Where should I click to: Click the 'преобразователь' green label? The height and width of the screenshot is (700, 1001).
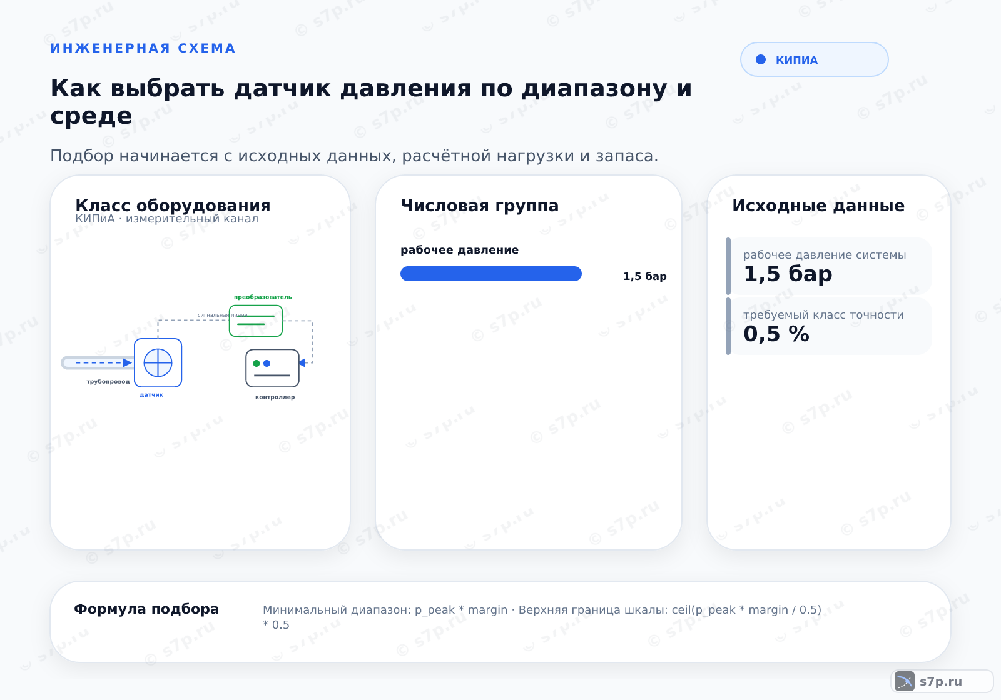click(x=263, y=297)
